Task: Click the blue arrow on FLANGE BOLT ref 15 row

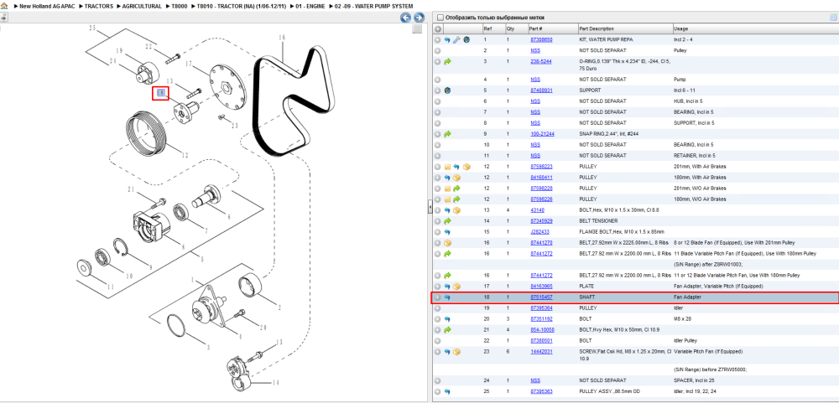Action: click(x=447, y=232)
